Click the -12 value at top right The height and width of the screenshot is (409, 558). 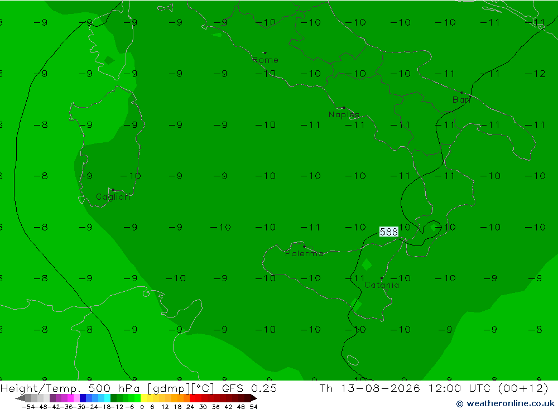[535, 74]
